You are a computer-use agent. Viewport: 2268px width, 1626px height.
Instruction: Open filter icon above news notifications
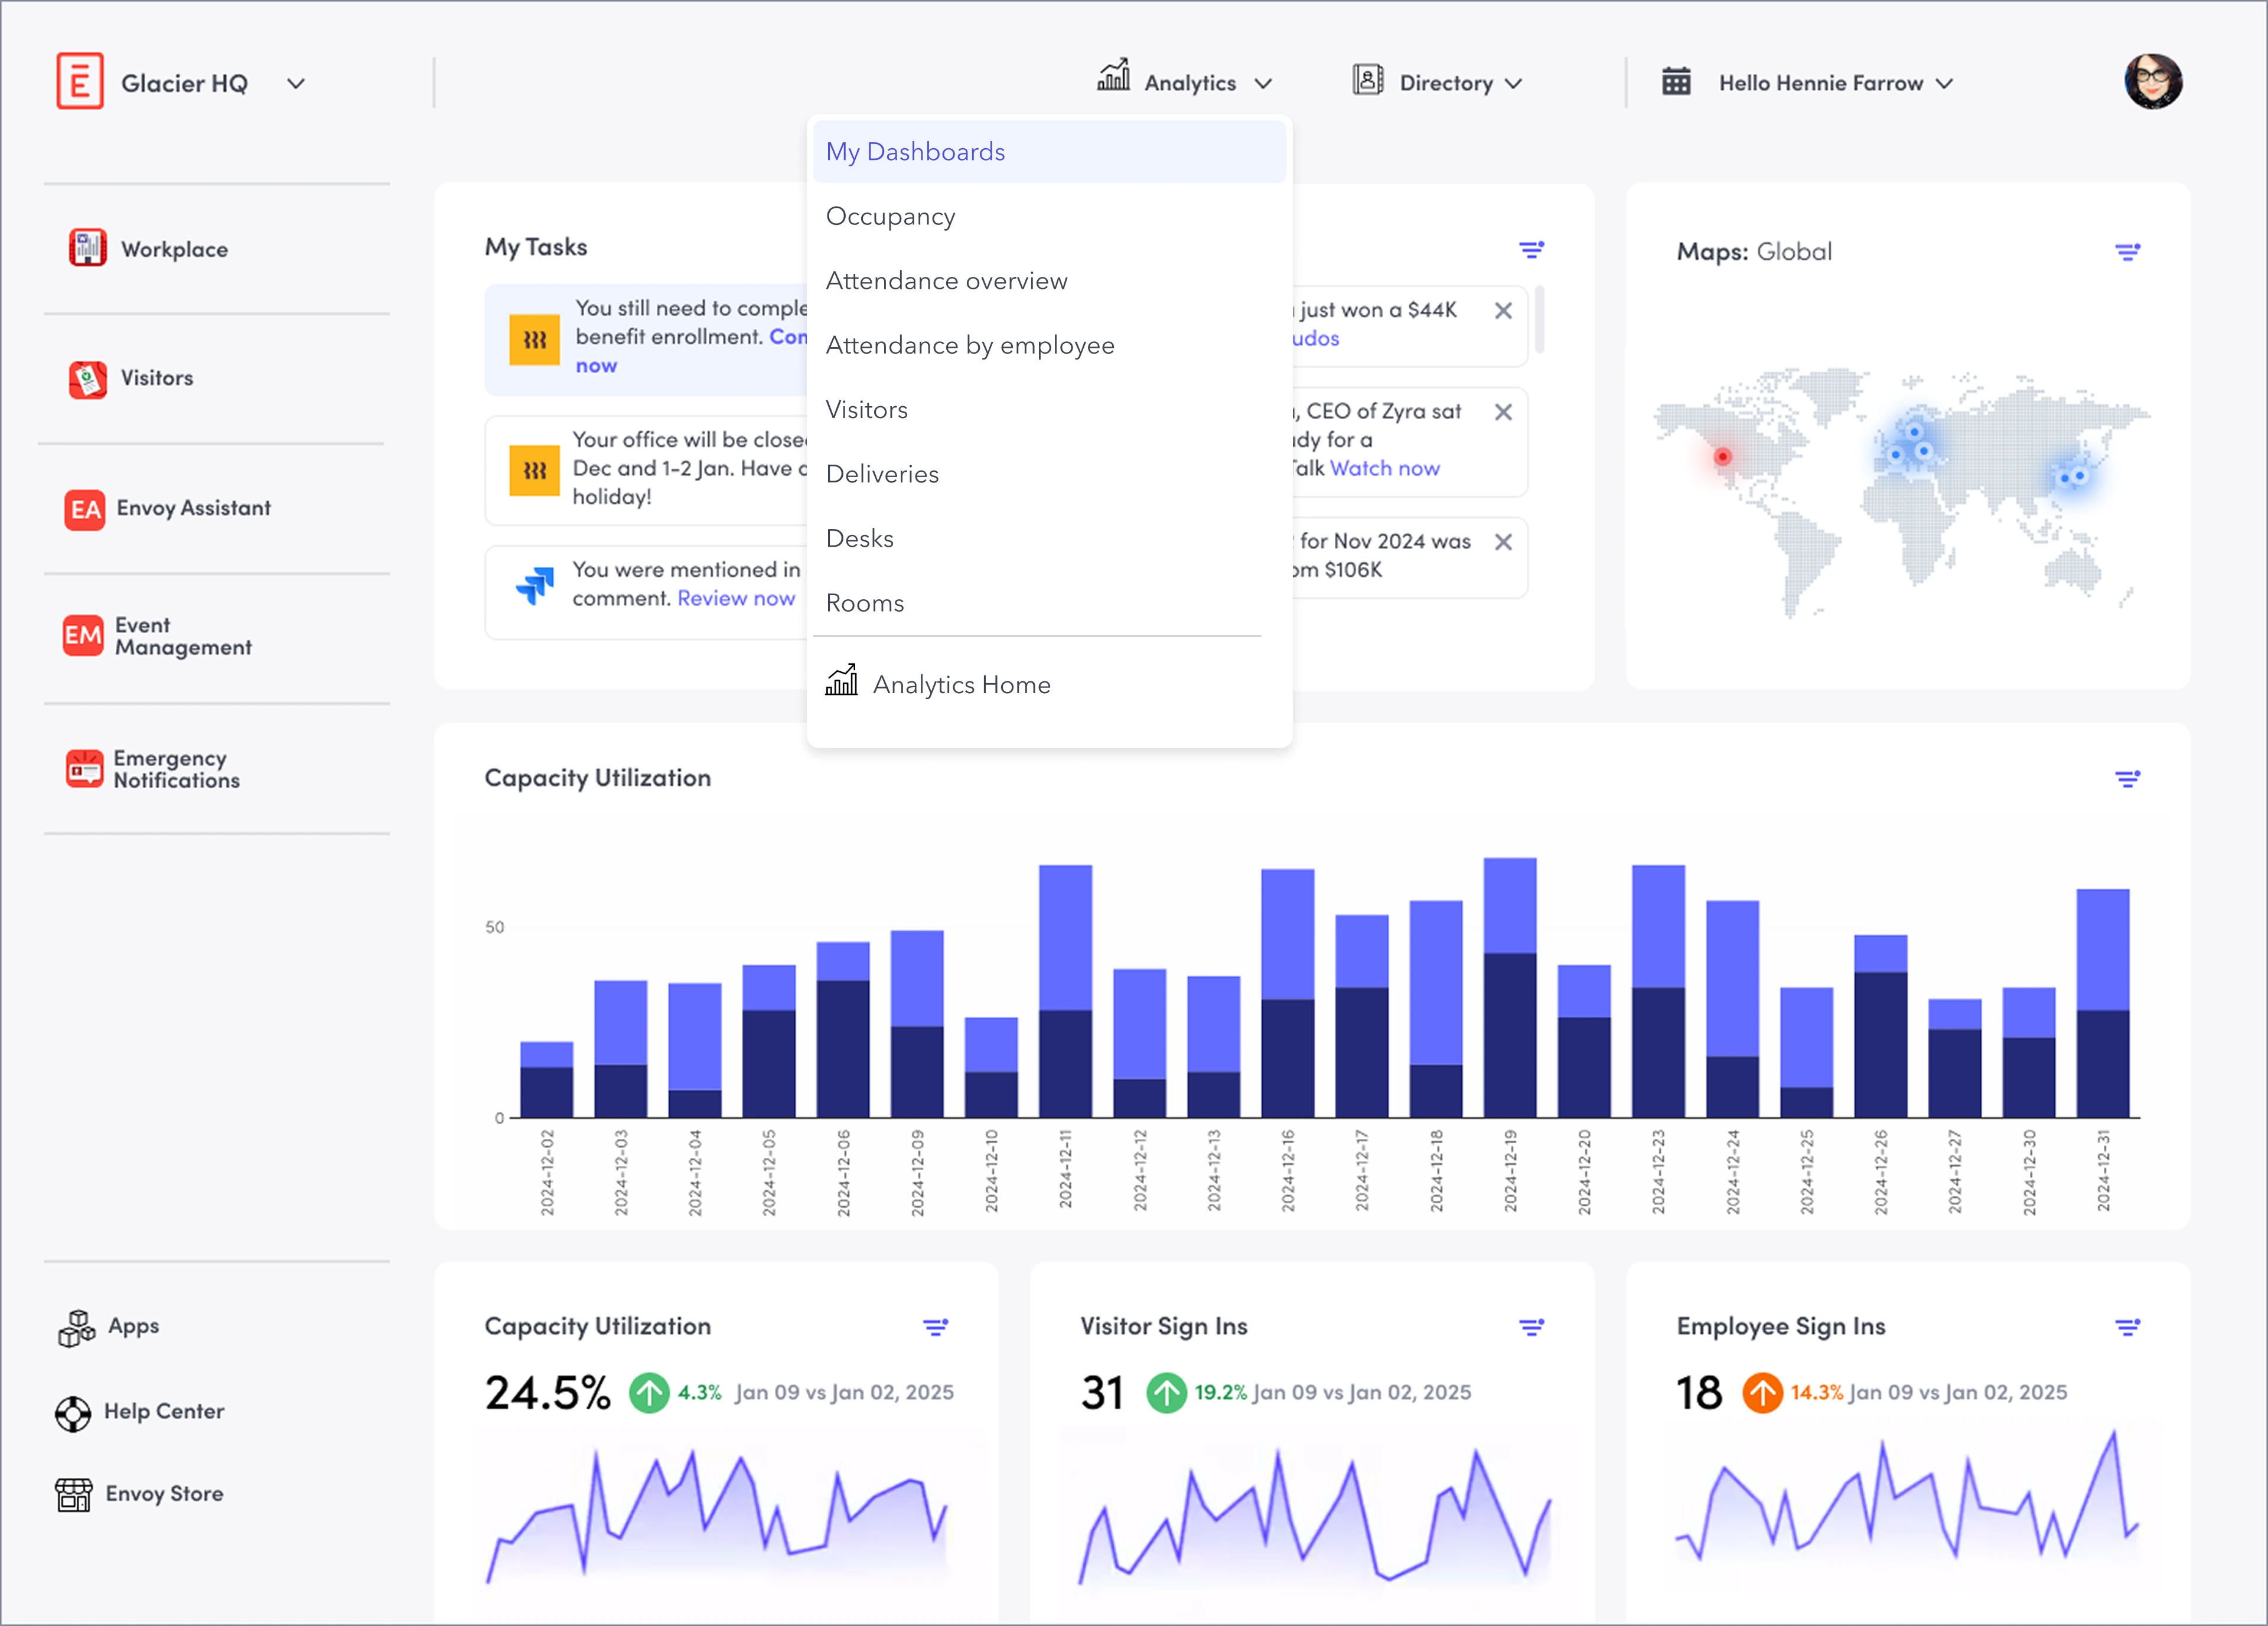(x=1531, y=250)
